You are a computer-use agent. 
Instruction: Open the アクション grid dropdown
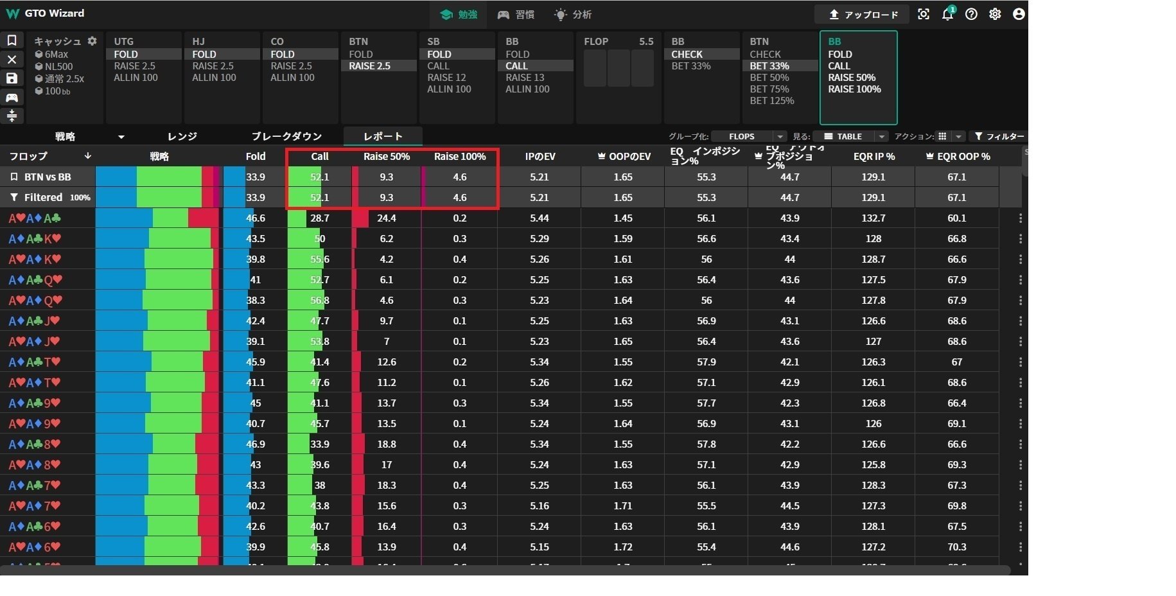(950, 136)
